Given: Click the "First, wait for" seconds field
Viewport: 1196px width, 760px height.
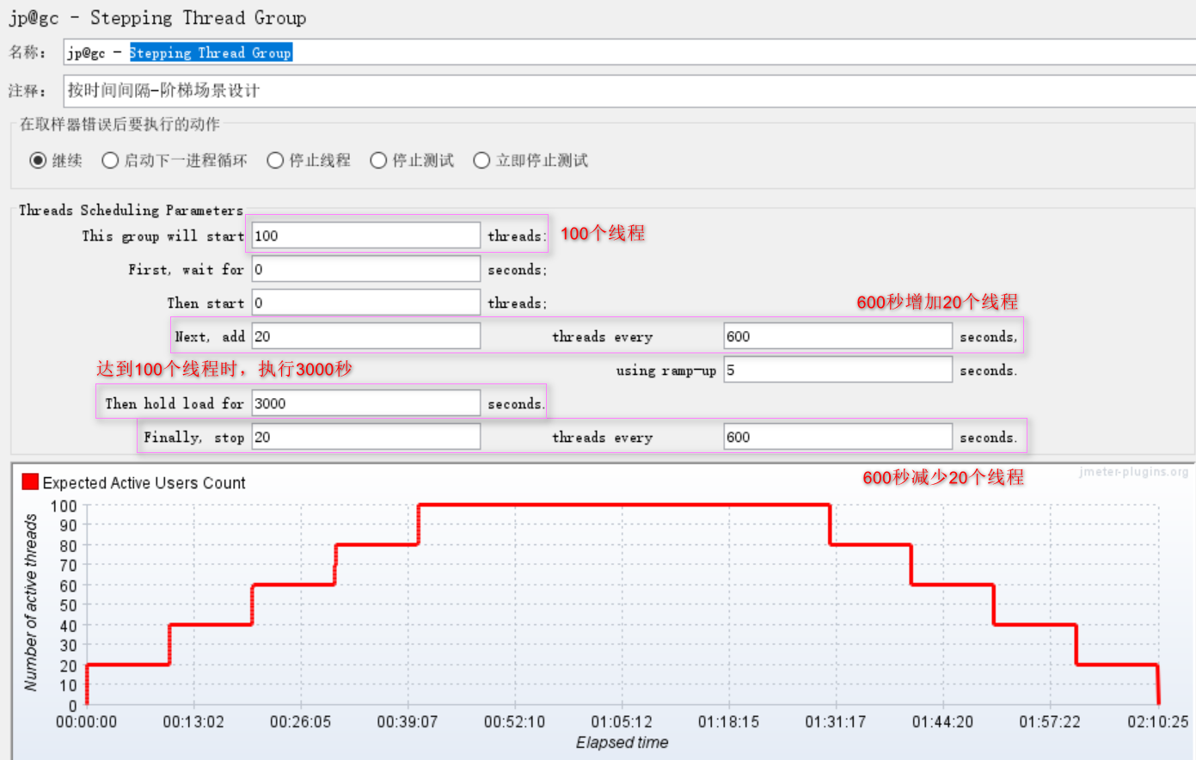Looking at the screenshot, I should pos(365,269).
